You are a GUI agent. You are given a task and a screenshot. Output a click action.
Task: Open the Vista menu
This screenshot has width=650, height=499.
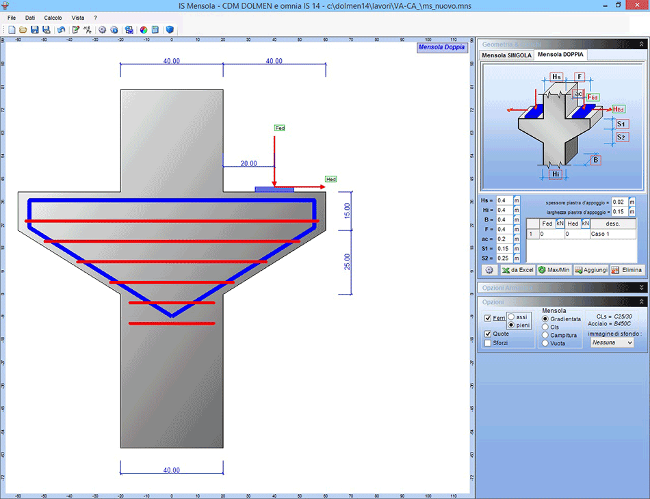point(78,18)
